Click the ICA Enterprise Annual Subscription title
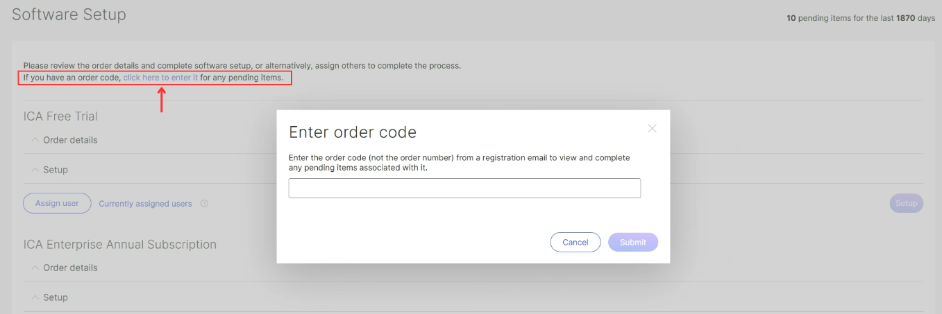 (x=120, y=245)
